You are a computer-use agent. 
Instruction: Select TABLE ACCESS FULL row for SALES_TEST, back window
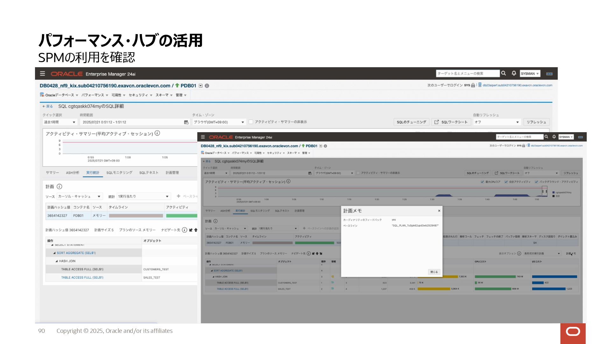tap(94, 277)
